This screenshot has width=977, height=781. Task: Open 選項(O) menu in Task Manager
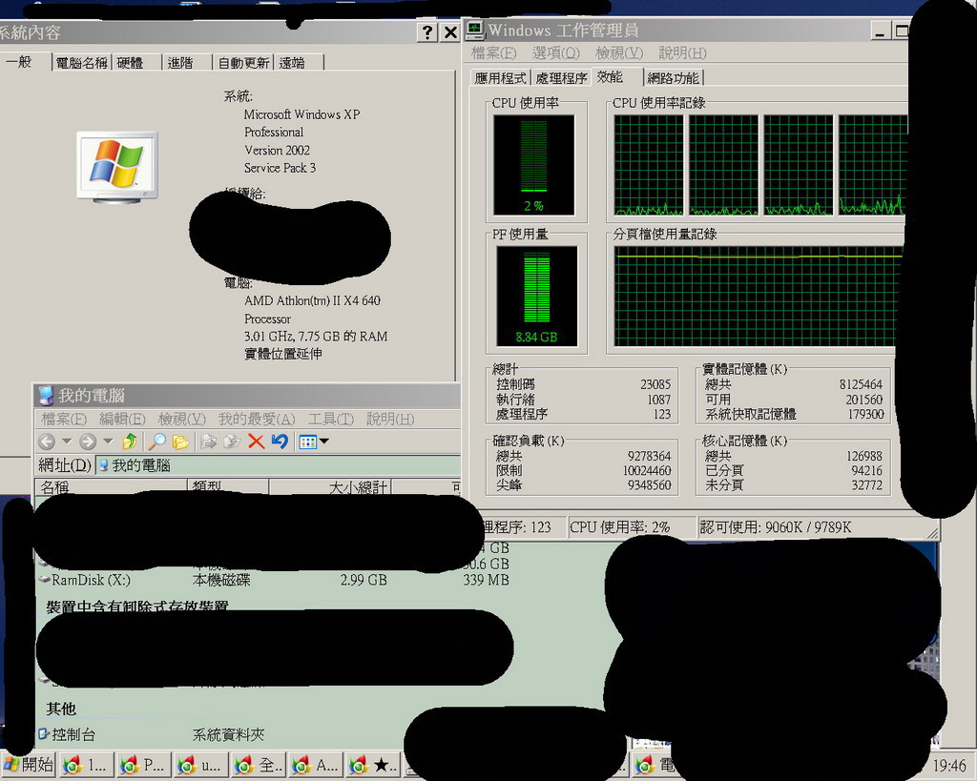pyautogui.click(x=556, y=53)
